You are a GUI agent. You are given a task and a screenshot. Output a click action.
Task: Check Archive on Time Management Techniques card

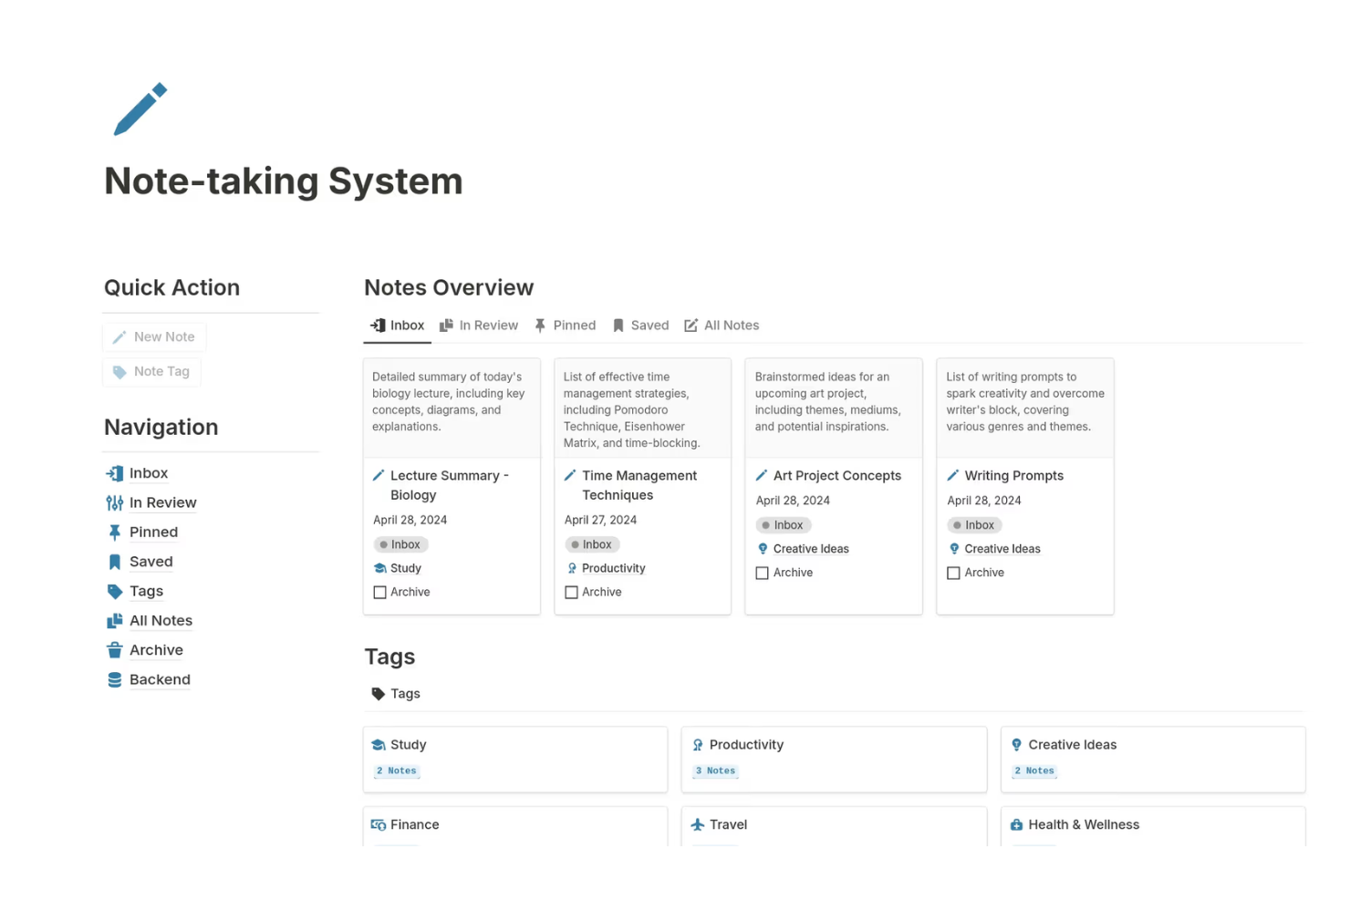(572, 593)
